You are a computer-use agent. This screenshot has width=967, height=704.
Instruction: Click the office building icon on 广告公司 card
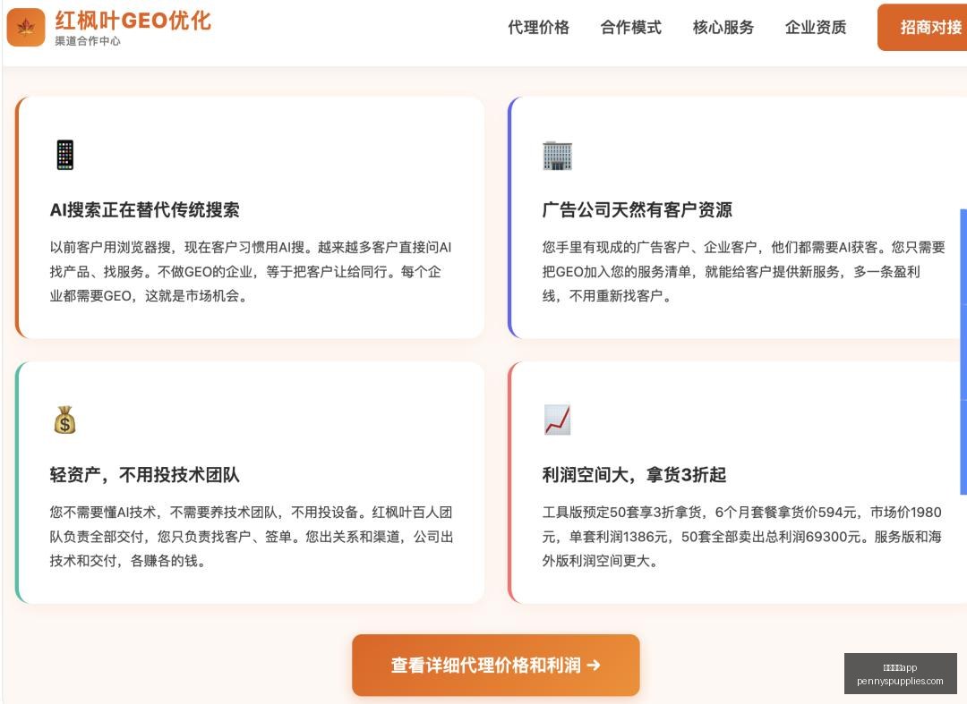pyautogui.click(x=558, y=156)
